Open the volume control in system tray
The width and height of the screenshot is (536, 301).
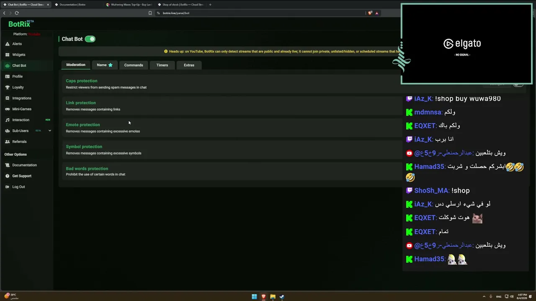tap(511, 297)
